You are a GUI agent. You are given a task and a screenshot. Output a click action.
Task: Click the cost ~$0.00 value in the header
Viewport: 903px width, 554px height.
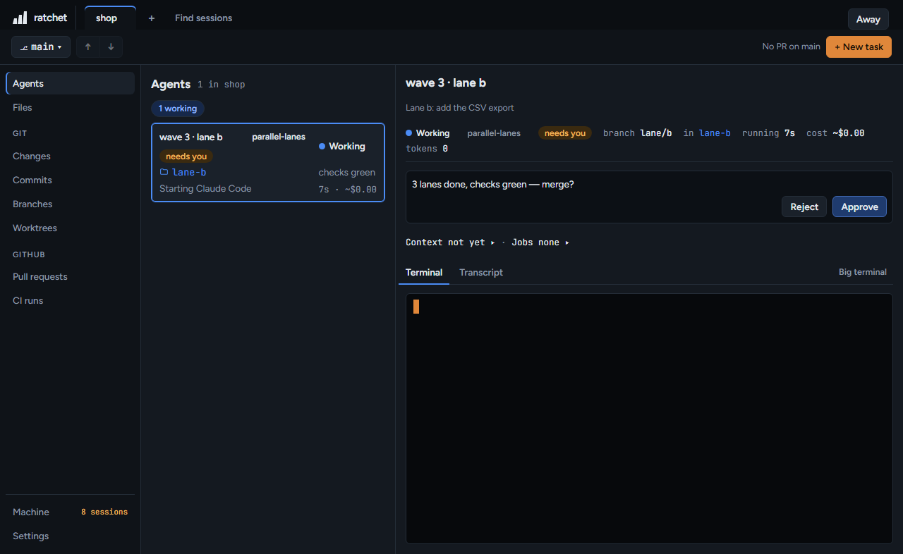coord(835,133)
